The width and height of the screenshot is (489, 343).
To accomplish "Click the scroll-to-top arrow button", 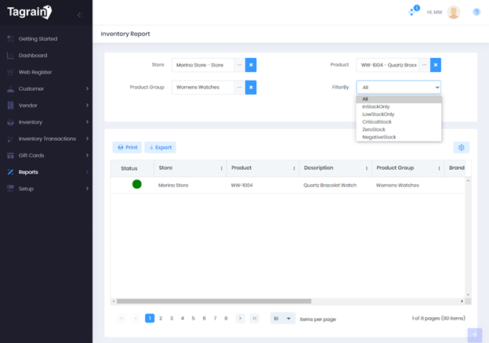I will point(475,335).
